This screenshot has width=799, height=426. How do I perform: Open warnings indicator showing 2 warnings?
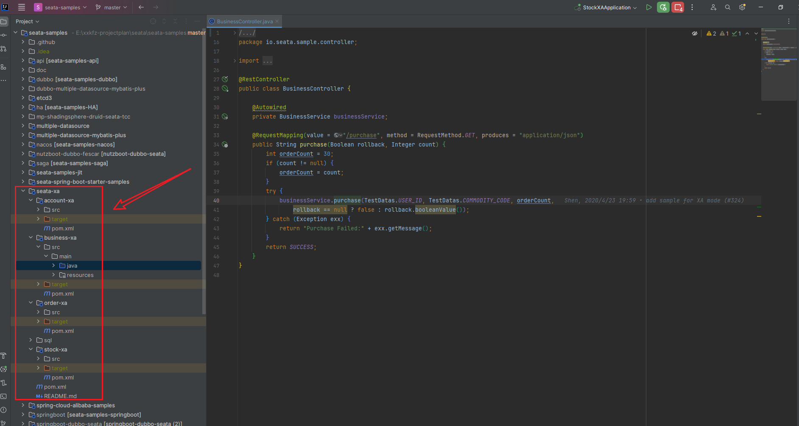coord(712,33)
